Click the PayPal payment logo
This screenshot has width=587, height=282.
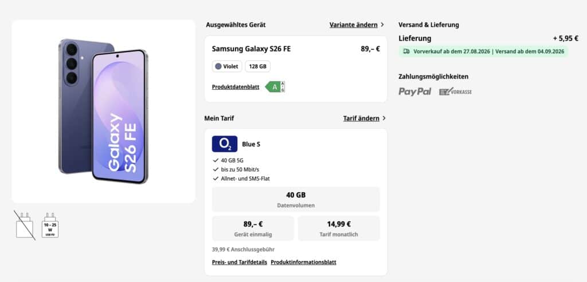[x=415, y=92]
